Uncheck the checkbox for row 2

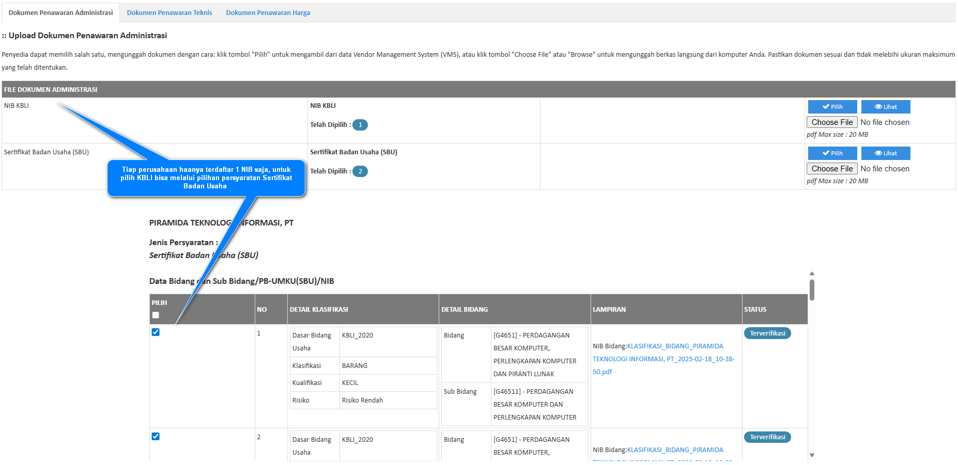click(156, 437)
